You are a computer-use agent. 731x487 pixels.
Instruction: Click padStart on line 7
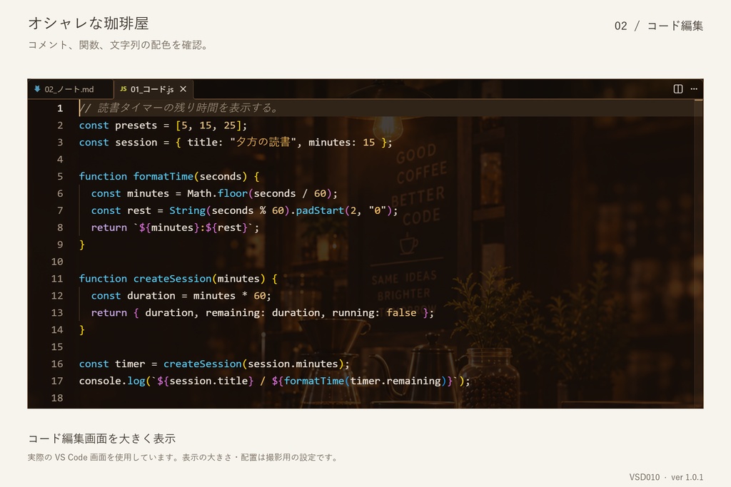click(320, 210)
